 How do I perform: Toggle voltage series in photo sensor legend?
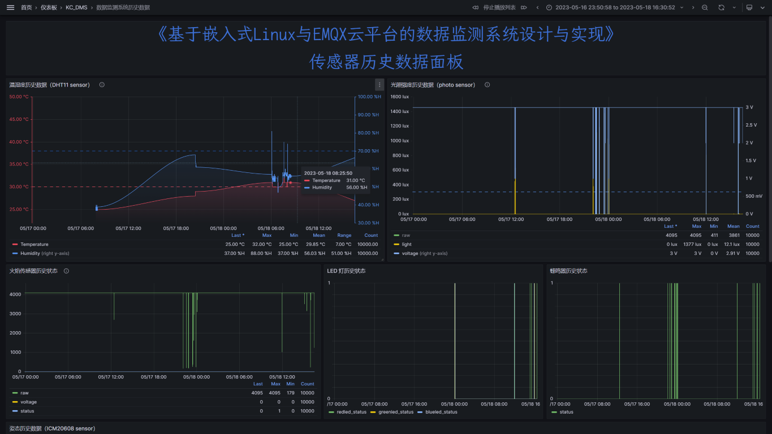click(424, 253)
